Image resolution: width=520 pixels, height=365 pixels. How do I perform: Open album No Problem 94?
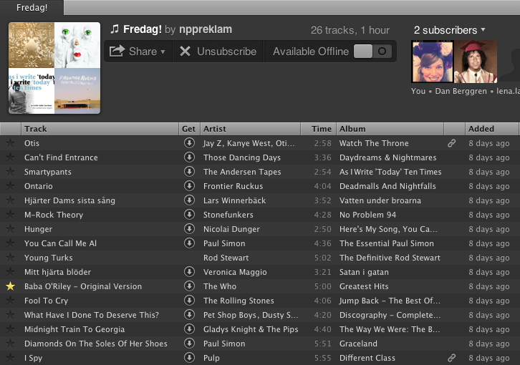pyautogui.click(x=367, y=215)
